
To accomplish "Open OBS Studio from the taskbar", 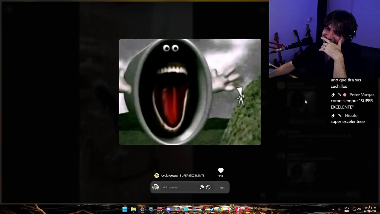I will point(203,209).
